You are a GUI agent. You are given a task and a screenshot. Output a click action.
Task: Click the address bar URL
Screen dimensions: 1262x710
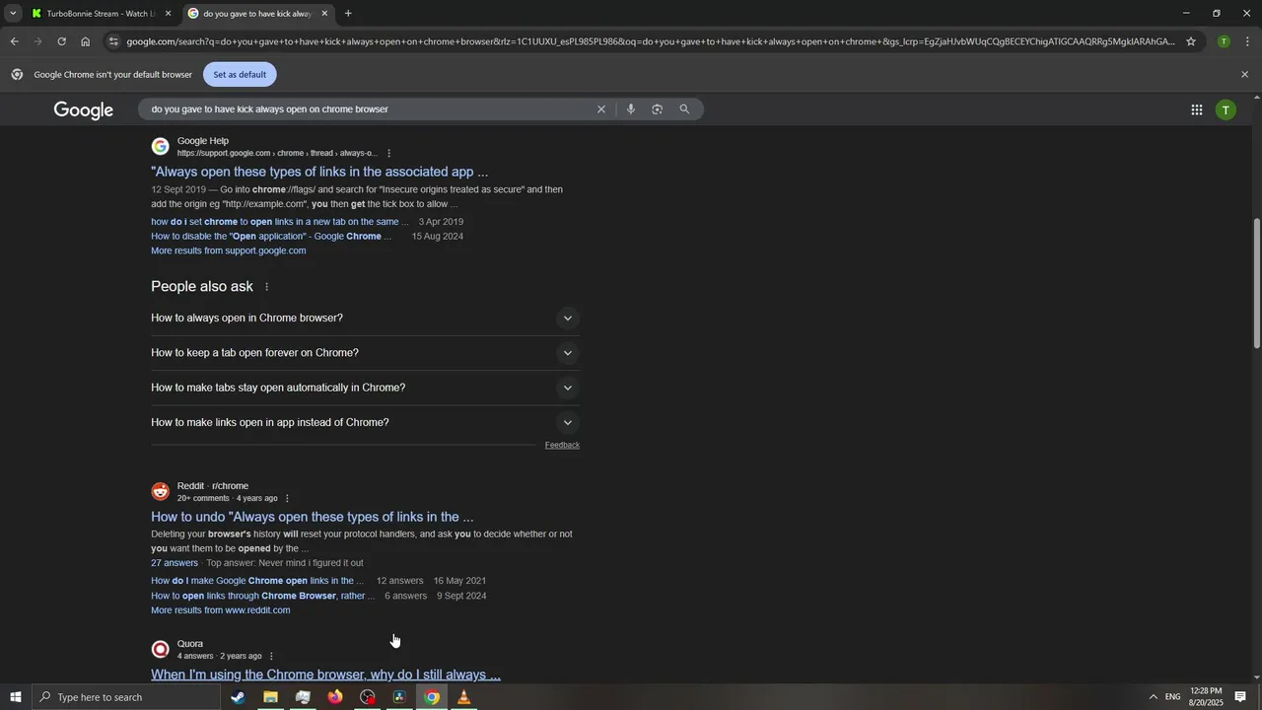click(651, 41)
